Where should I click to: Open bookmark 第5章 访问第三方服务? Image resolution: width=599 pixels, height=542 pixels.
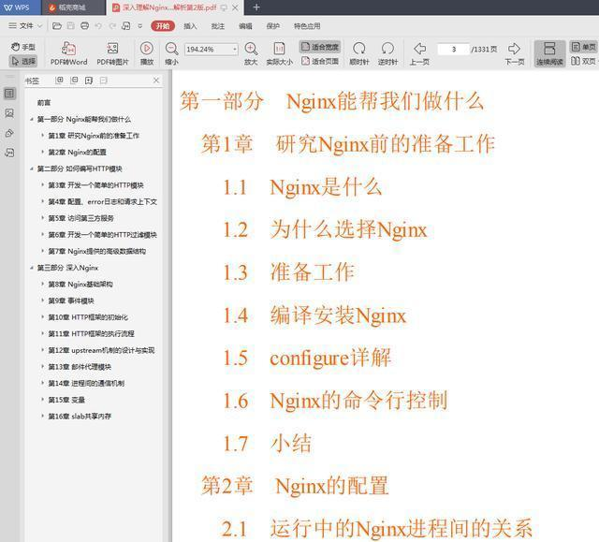click(81, 218)
